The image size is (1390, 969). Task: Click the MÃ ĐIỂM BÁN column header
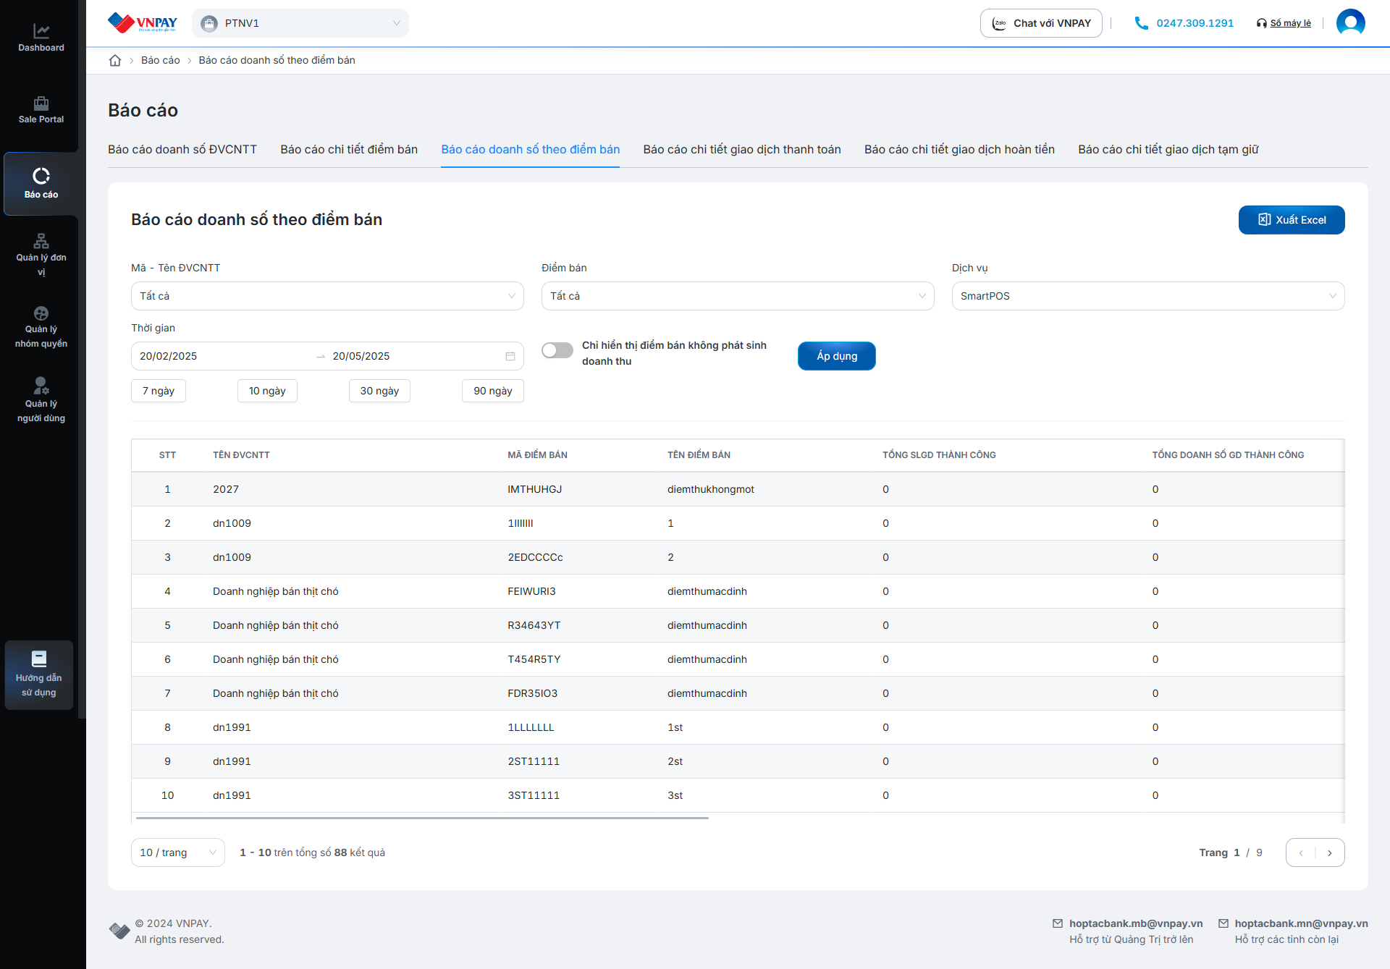point(537,455)
